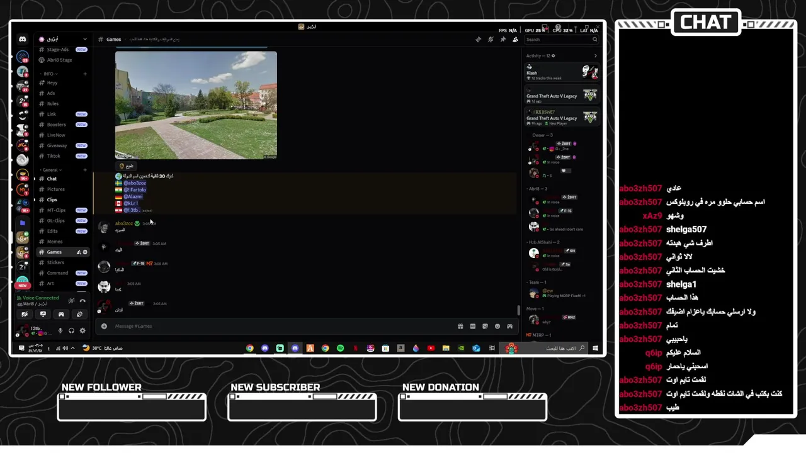Open Windows Start button
This screenshot has height=453, width=806.
click(x=595, y=348)
